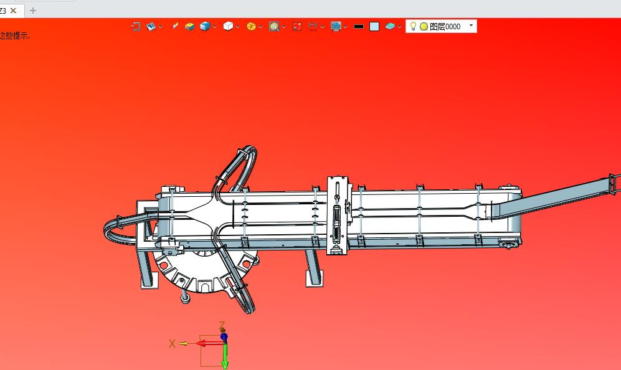Select the white cube view icon

click(228, 27)
